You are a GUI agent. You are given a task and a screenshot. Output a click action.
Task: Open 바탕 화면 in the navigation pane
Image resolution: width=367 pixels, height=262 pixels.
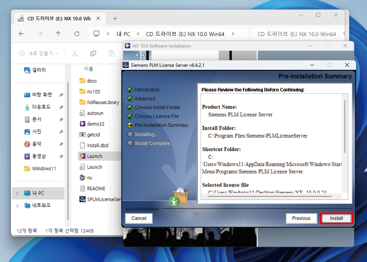pyautogui.click(x=38, y=94)
